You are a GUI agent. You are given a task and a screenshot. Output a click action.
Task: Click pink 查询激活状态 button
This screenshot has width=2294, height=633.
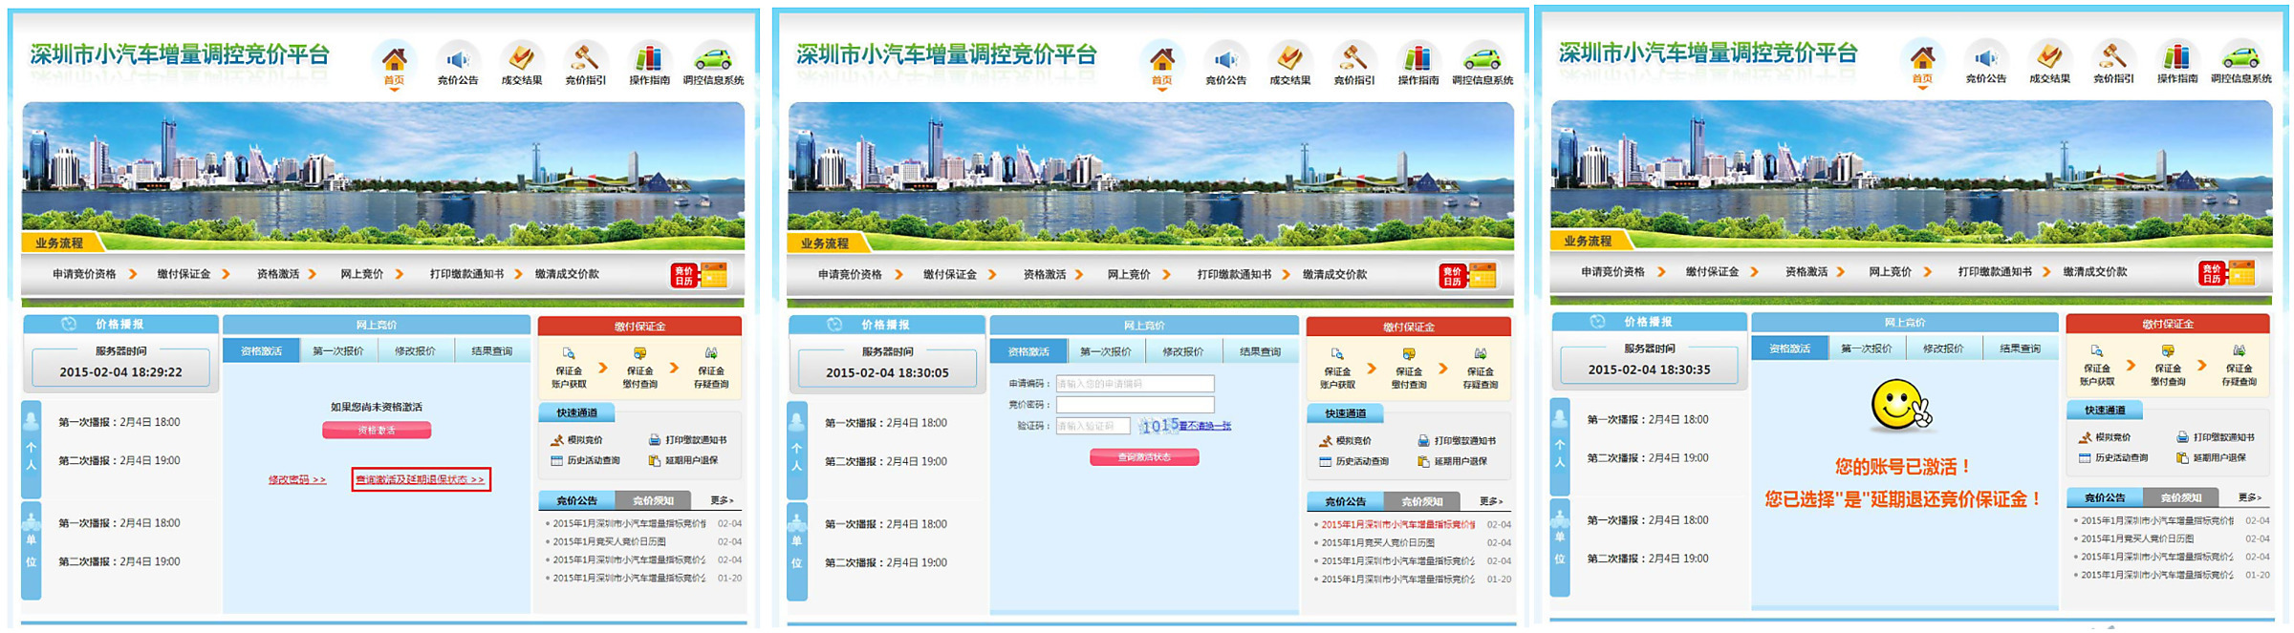pos(1144,457)
